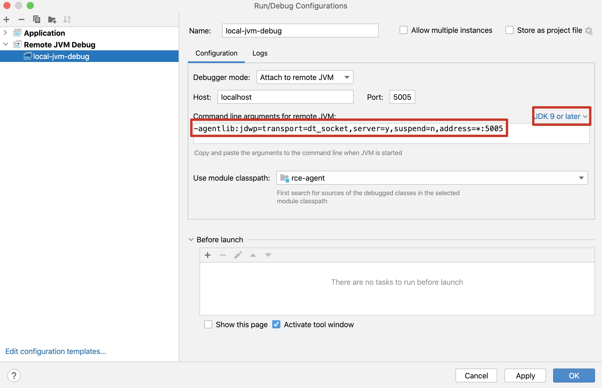Click the Run/Debug Configurations title
The image size is (602, 388).
tap(301, 6)
